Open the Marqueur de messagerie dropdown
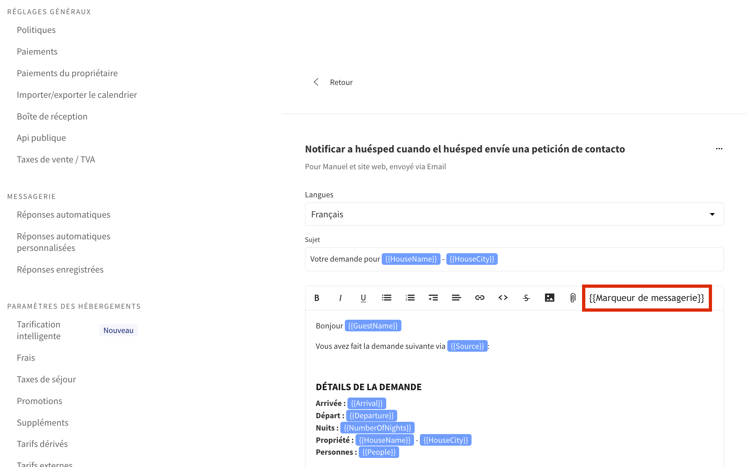 [646, 298]
